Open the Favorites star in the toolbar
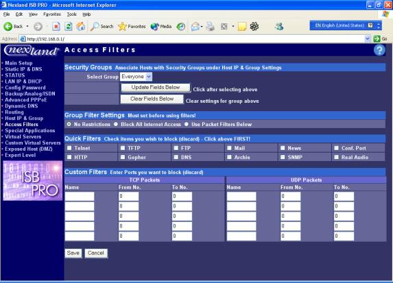 [132, 26]
